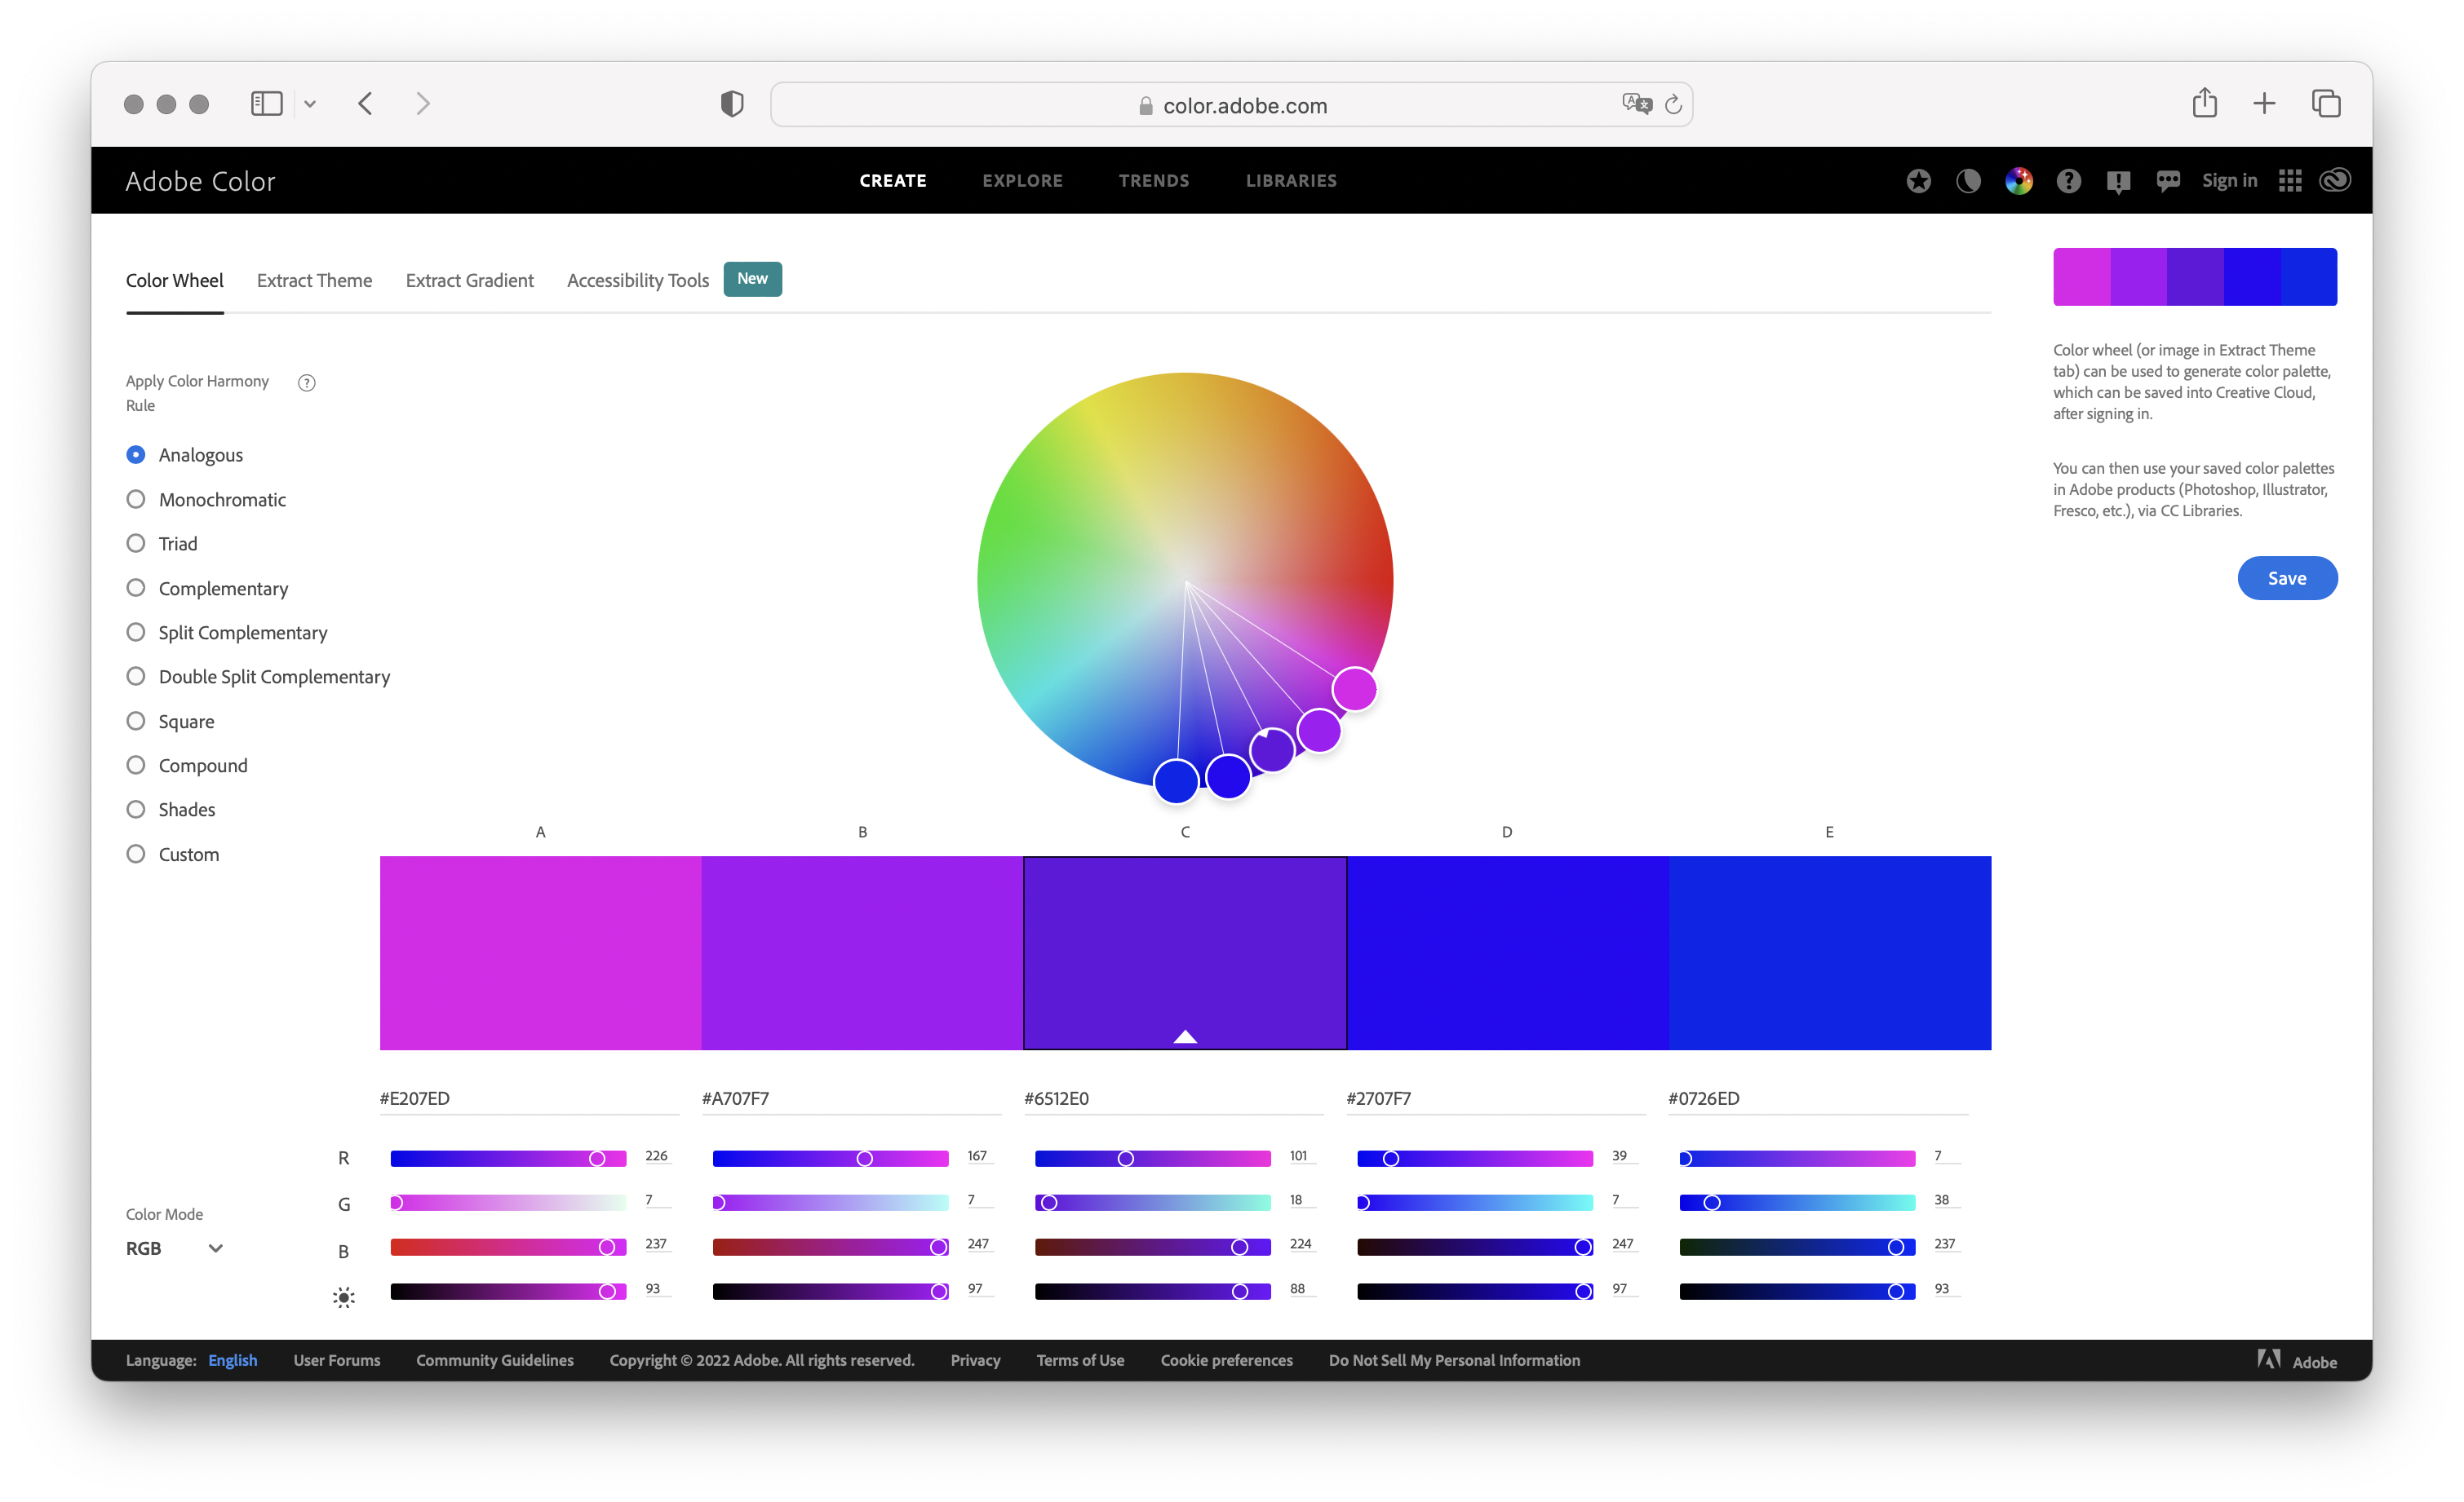Click the Save button for the palette
This screenshot has height=1502, width=2464.
[x=2286, y=577]
